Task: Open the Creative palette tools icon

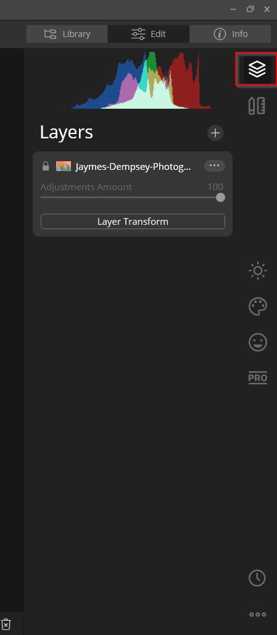Action: coord(258,306)
